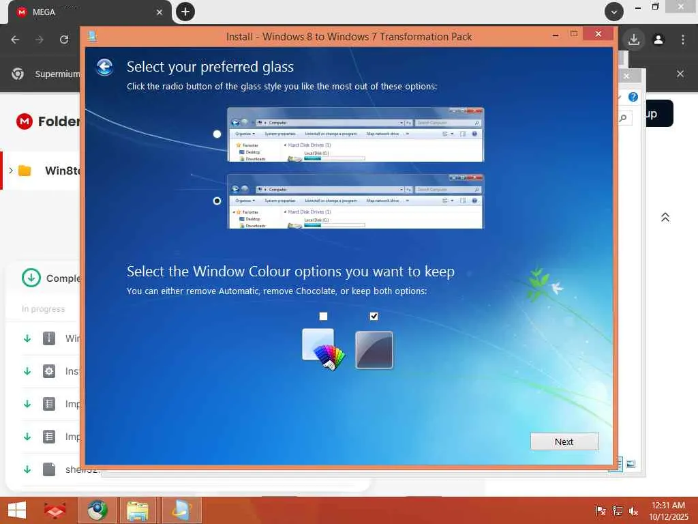The height and width of the screenshot is (524, 698).
Task: Close the MEGA tab
Action: [x=160, y=12]
